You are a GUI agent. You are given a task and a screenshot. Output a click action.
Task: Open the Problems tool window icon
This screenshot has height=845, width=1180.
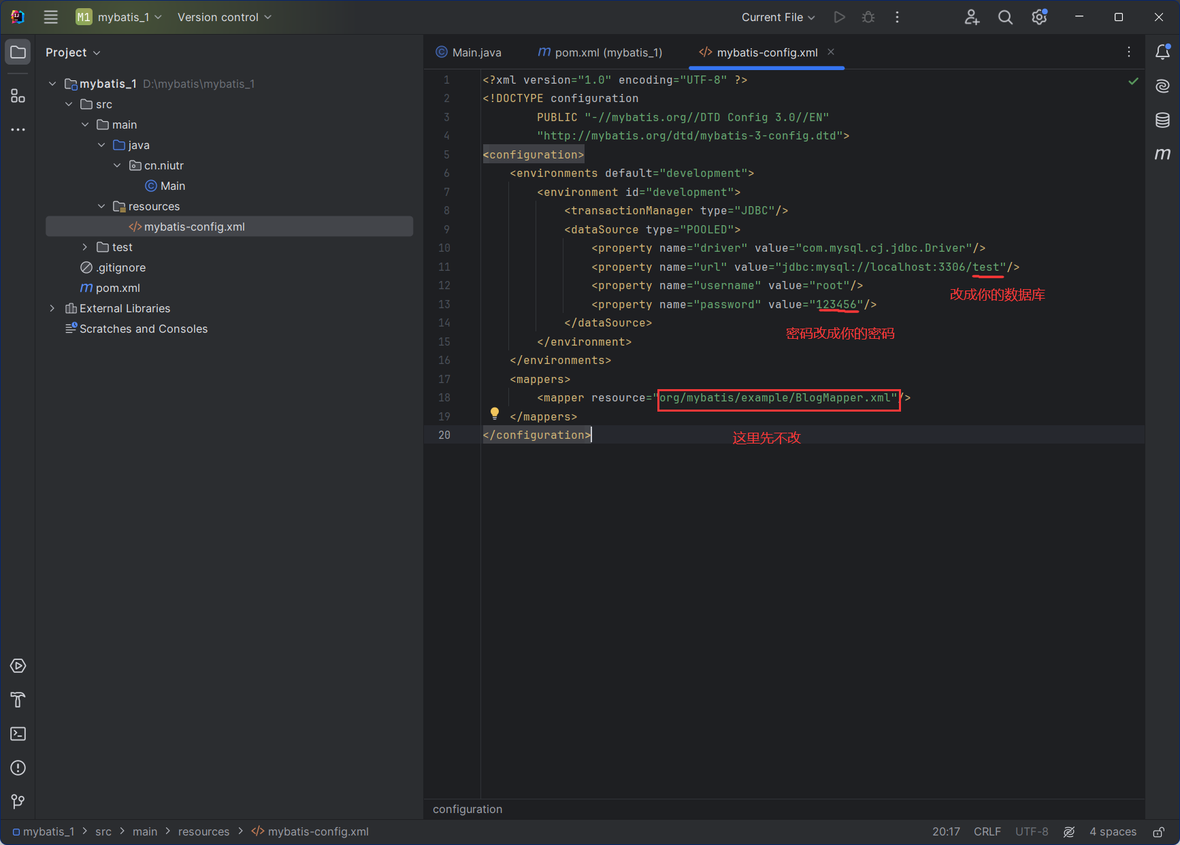click(x=18, y=767)
